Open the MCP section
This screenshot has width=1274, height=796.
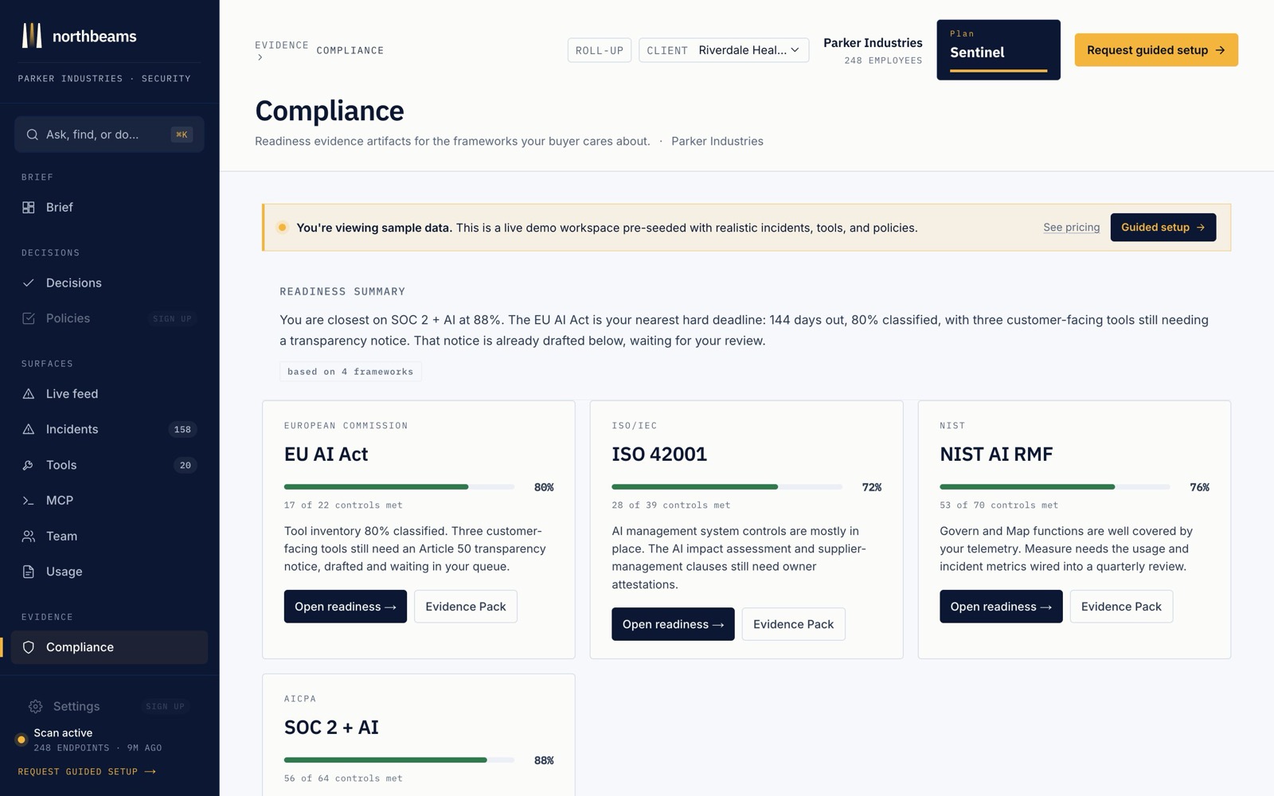pos(109,501)
